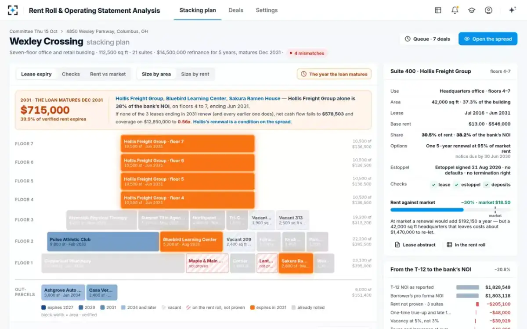Select the Summit Title Agency block

[164, 220]
